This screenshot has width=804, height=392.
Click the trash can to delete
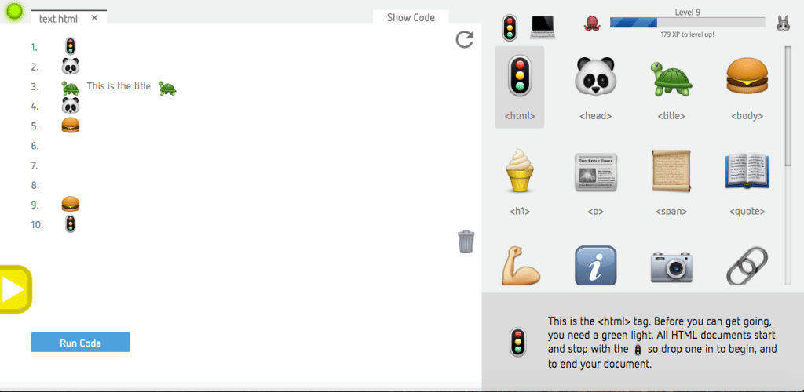466,241
